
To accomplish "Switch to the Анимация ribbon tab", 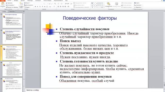I will point(38,1).
